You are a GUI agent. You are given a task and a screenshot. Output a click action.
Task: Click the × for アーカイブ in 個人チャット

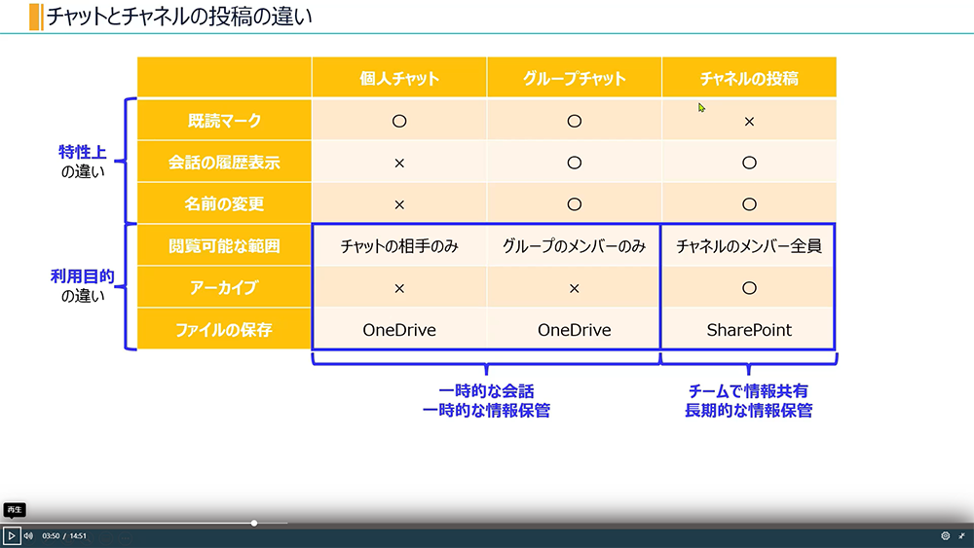pyautogui.click(x=399, y=288)
